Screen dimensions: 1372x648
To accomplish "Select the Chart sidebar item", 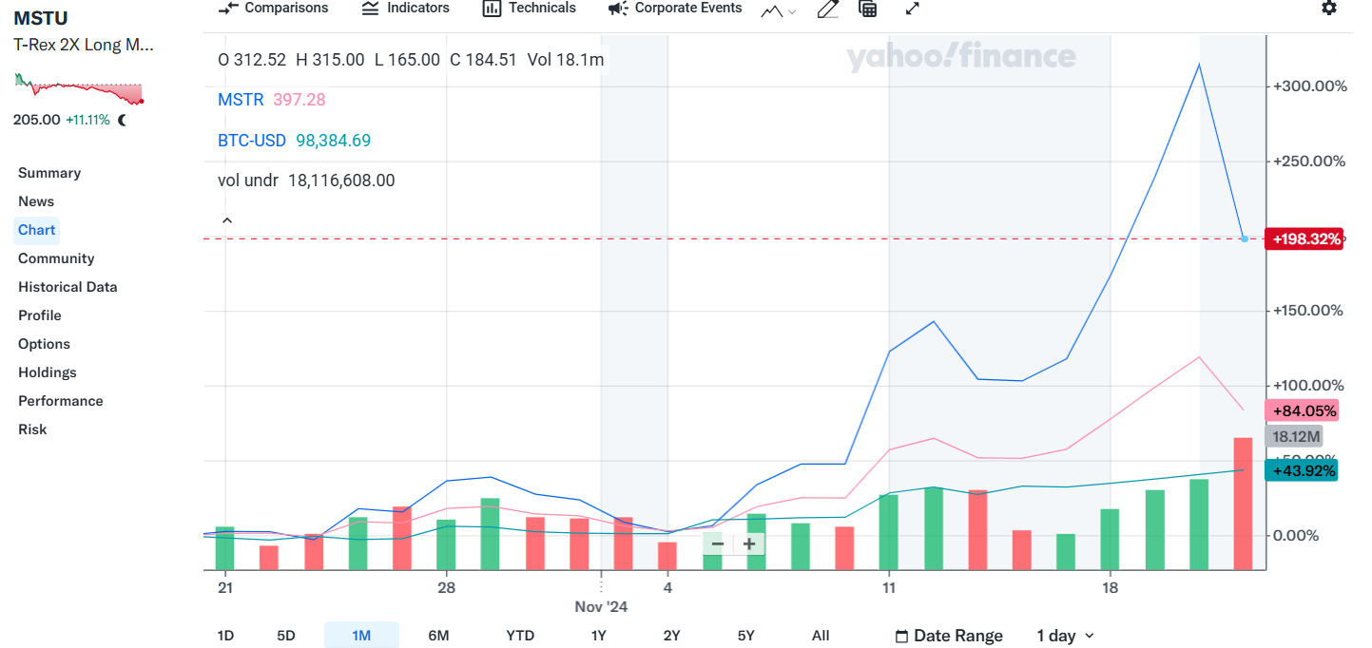I will point(37,230).
